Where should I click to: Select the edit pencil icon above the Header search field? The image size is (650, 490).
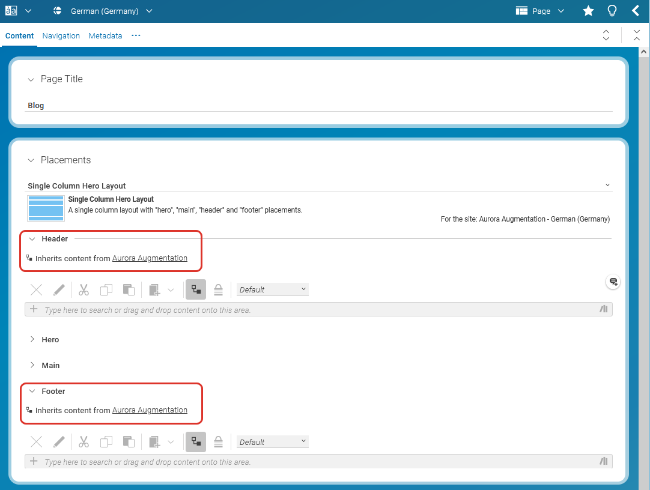pos(59,289)
